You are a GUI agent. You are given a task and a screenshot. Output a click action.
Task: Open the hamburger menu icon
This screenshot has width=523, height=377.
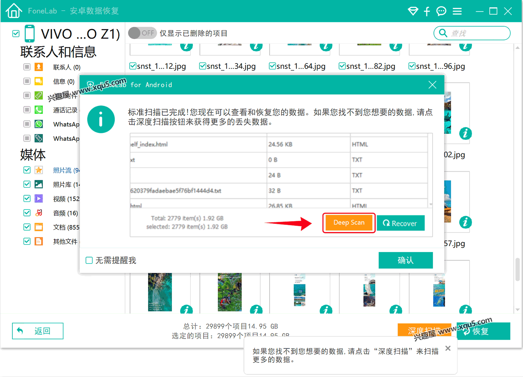(457, 11)
